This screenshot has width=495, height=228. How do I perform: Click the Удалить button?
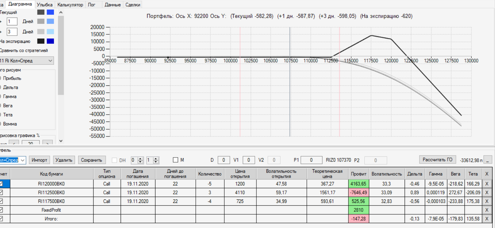[x=64, y=160]
